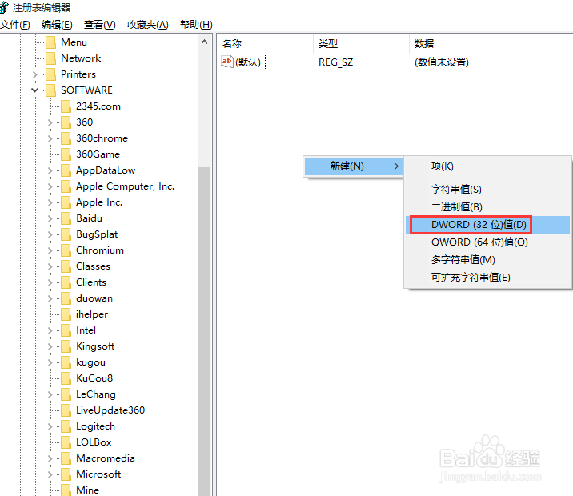Image resolution: width=573 pixels, height=496 pixels.
Task: Click the Microsoft folder icon
Action: point(66,474)
